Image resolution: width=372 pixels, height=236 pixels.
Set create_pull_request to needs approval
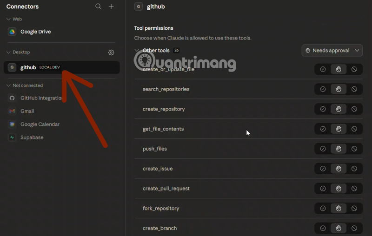[339, 189]
